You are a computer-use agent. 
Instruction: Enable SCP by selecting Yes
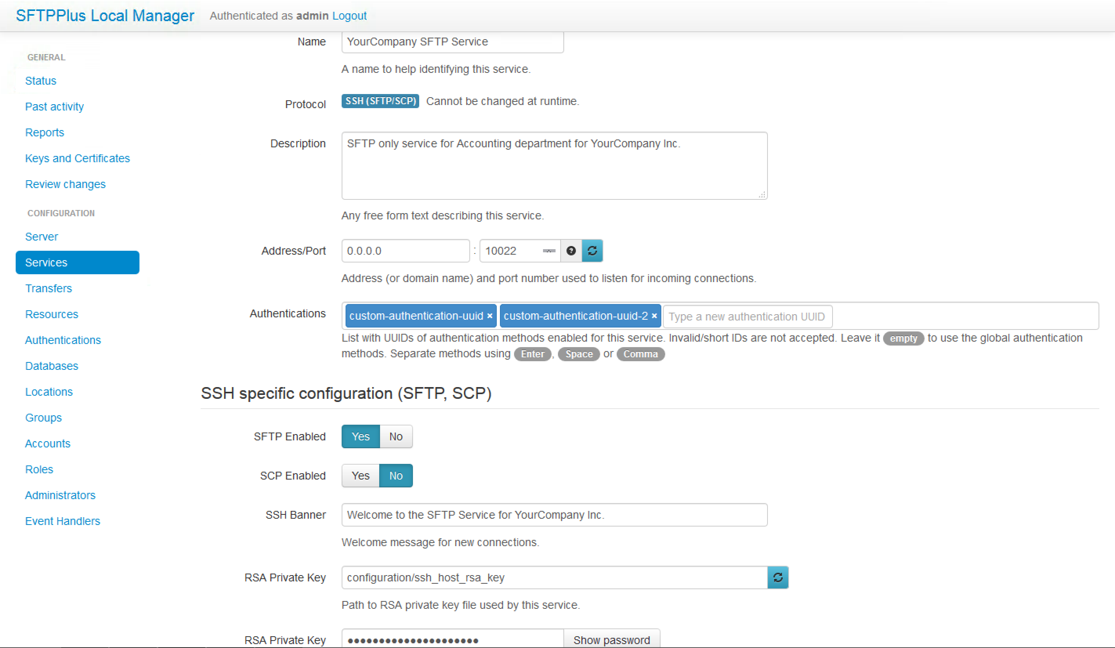(x=360, y=476)
